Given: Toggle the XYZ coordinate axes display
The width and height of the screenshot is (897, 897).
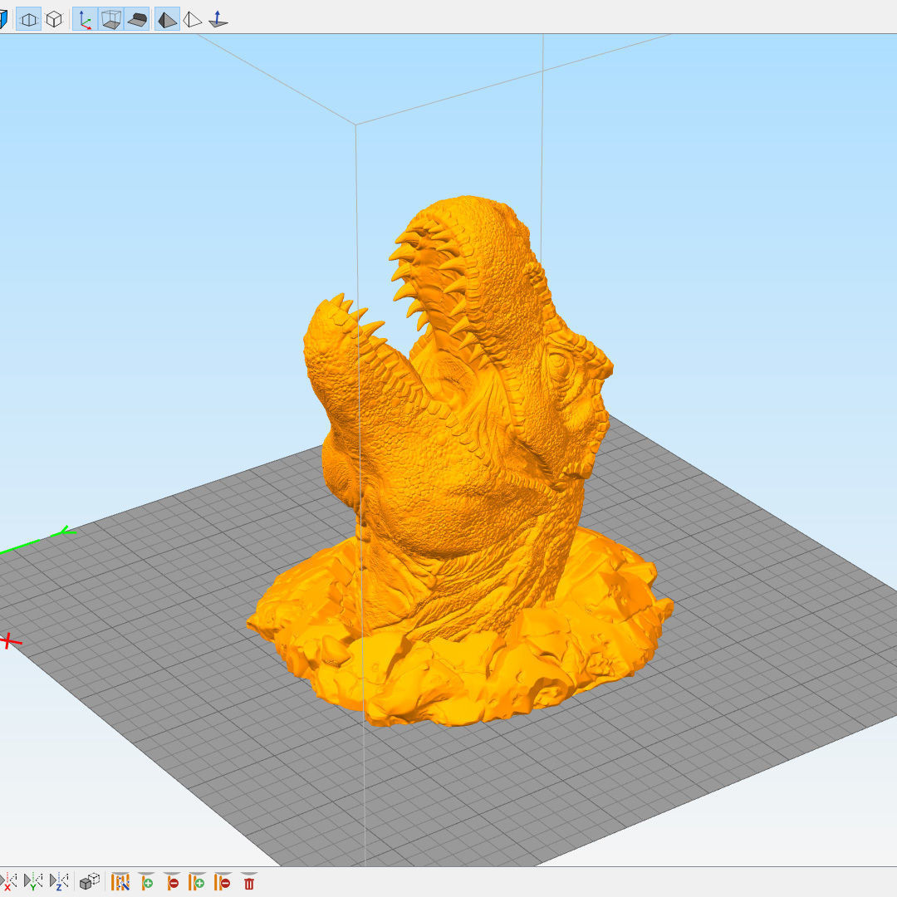Looking at the screenshot, I should coord(85,20).
